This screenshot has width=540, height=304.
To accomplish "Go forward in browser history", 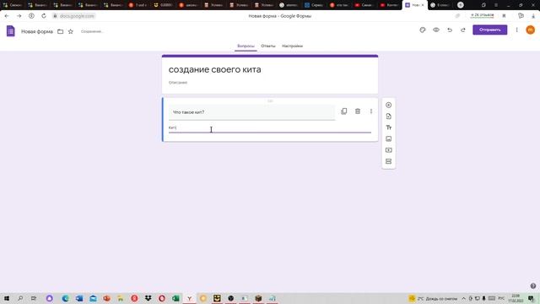I will [19, 16].
